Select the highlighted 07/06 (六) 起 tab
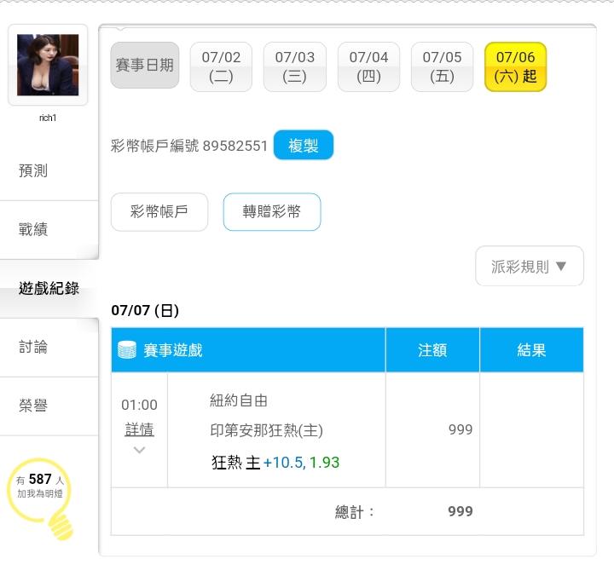Image resolution: width=614 pixels, height=570 pixels. (x=515, y=67)
